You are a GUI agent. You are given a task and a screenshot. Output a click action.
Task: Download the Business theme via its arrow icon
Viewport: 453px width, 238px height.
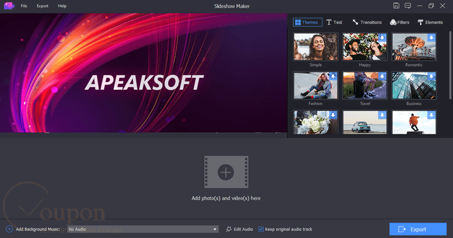[432, 76]
